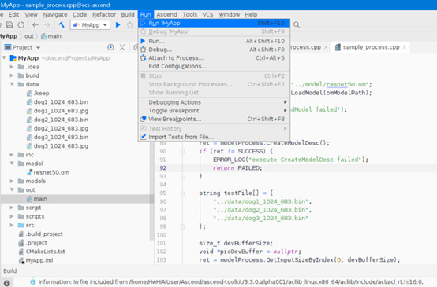
Task: Choose Edit Configurations... from Run menu
Action: pos(214,66)
